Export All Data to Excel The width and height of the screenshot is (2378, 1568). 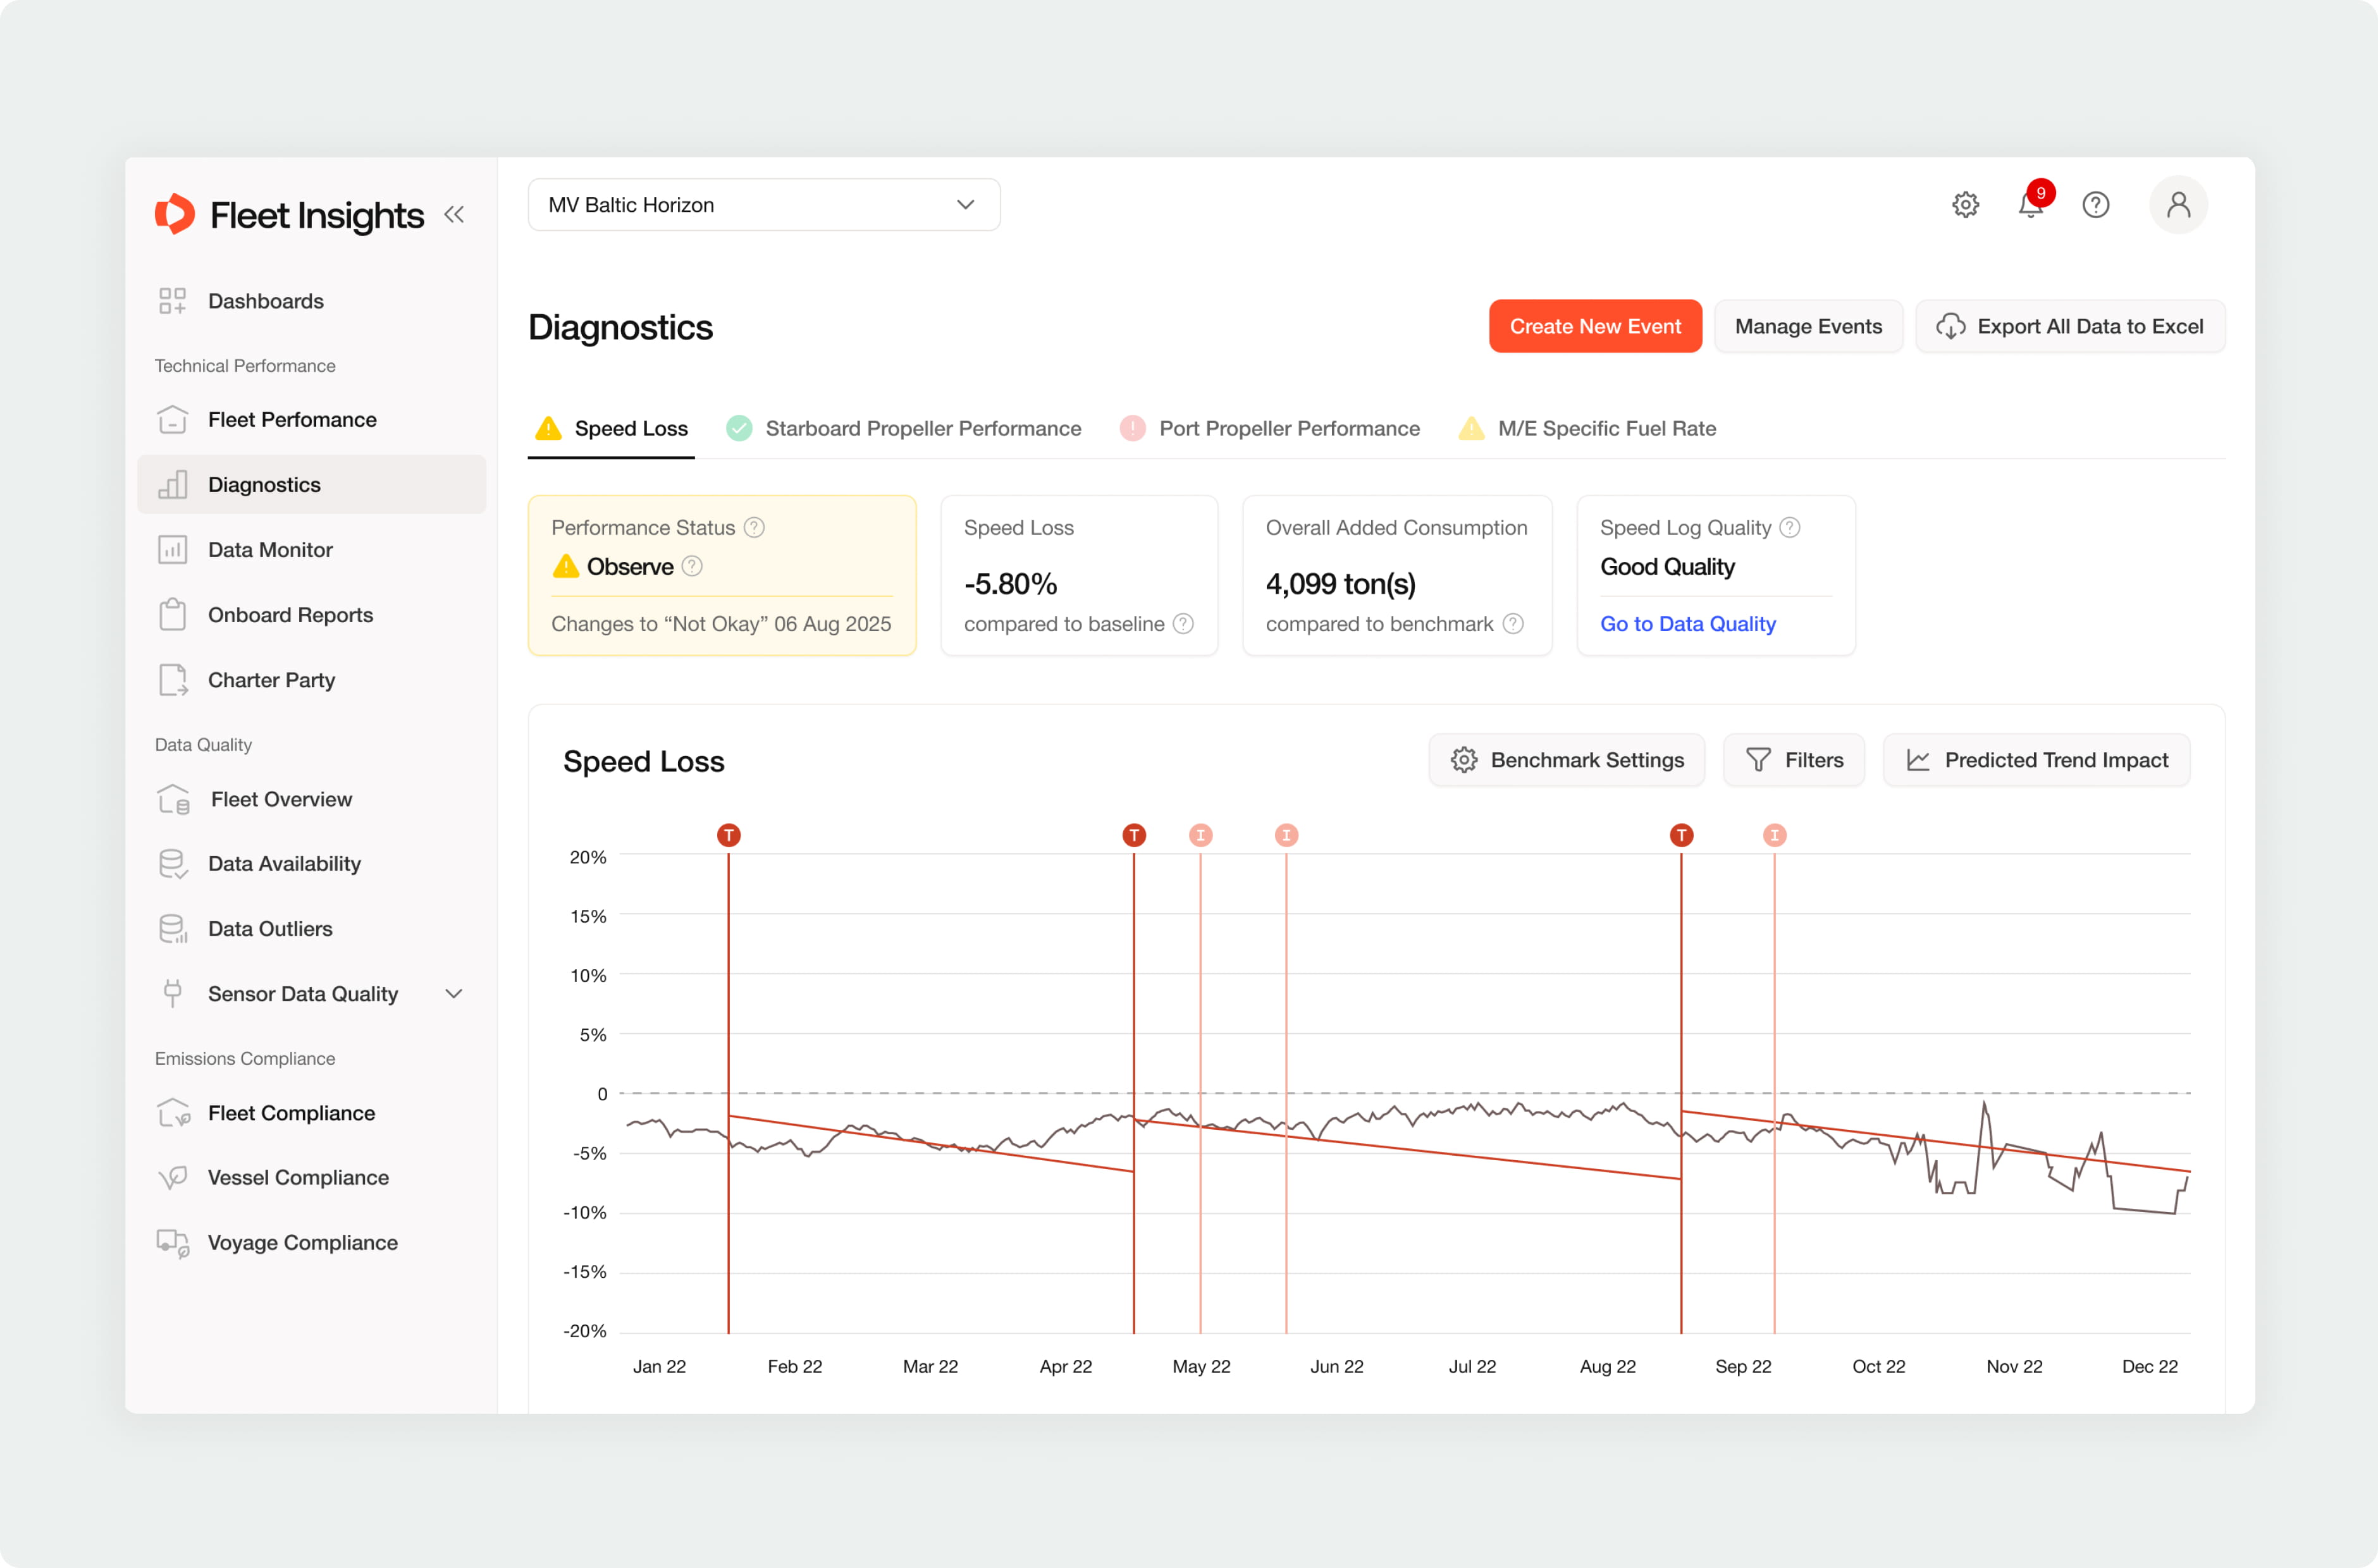point(2069,326)
